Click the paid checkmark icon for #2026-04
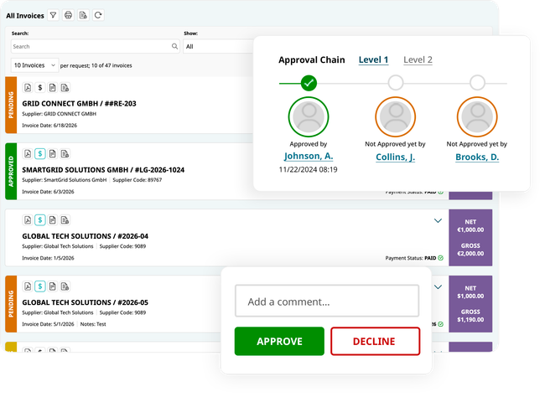 point(441,258)
